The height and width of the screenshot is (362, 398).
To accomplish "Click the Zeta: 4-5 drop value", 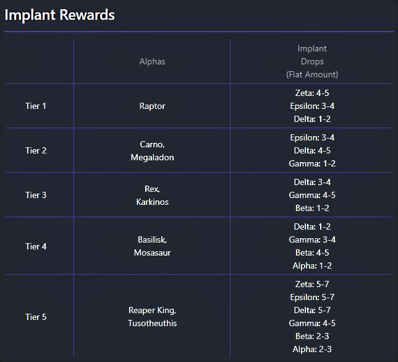I will point(312,93).
